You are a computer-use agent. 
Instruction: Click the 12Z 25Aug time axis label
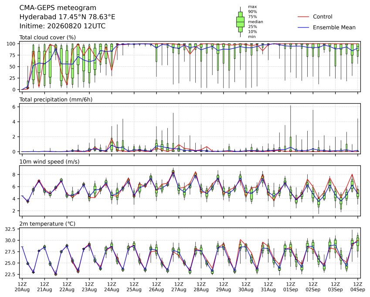[134, 287]
